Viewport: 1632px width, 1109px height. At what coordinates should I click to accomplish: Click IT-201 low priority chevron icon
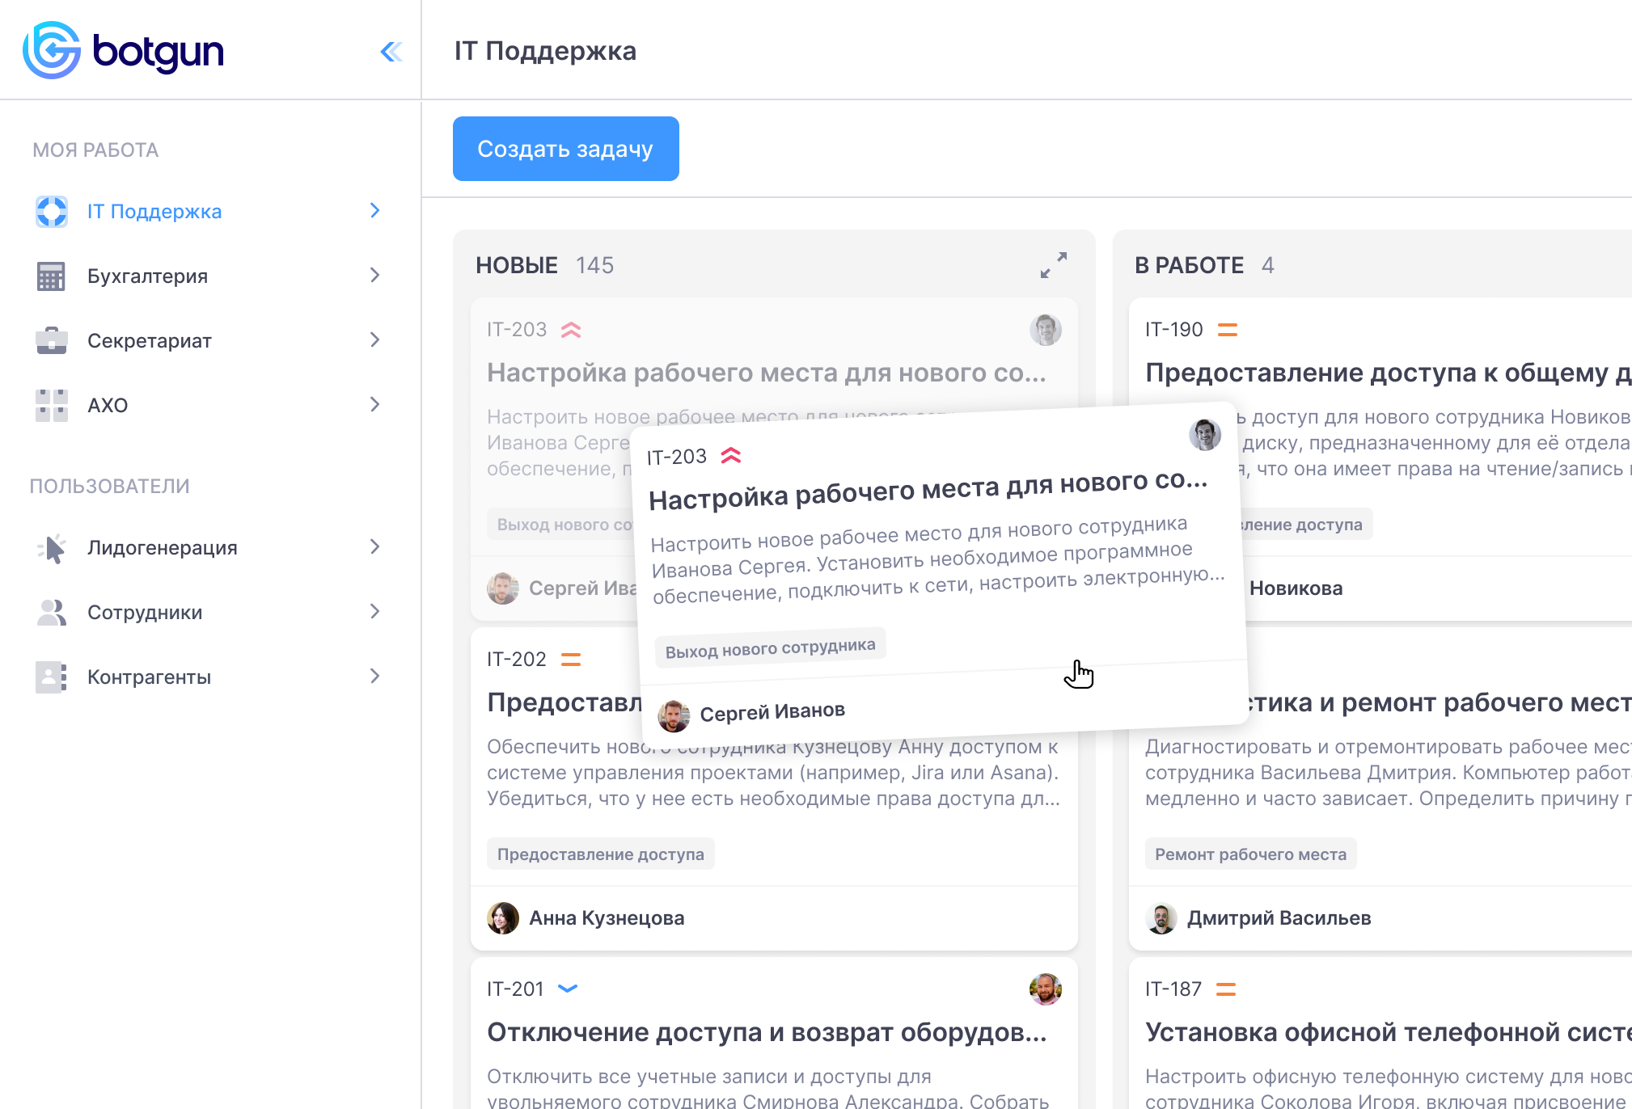[x=568, y=989]
